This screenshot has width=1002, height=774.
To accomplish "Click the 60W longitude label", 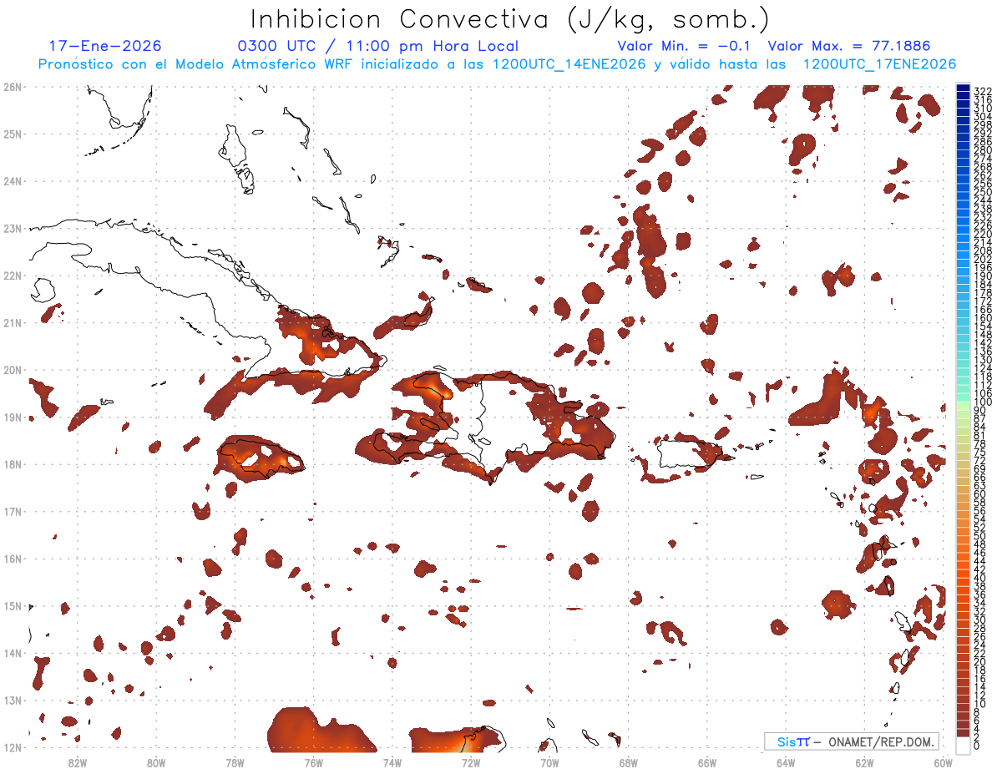I will point(944,762).
